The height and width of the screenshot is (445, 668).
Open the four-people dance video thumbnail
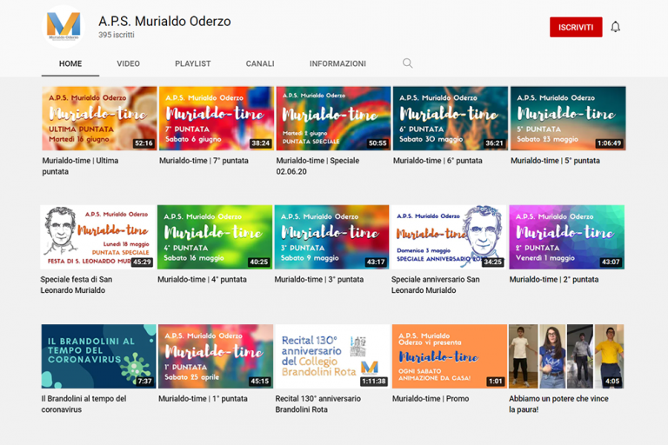[566, 356]
